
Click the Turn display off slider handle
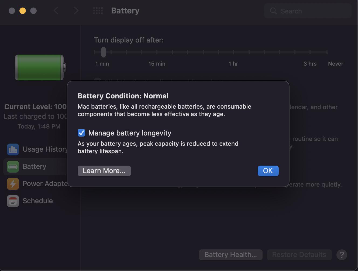click(x=104, y=52)
